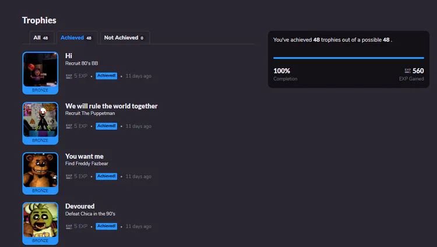Click 'Defeat Chica in the 90's' description

click(90, 214)
